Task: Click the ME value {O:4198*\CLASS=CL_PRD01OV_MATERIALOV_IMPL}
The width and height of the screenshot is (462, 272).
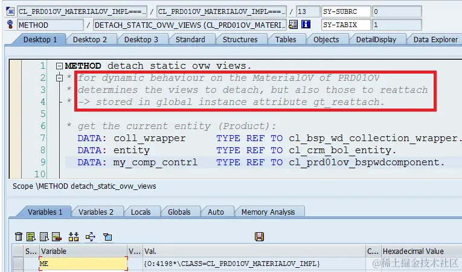Action: click(232, 264)
